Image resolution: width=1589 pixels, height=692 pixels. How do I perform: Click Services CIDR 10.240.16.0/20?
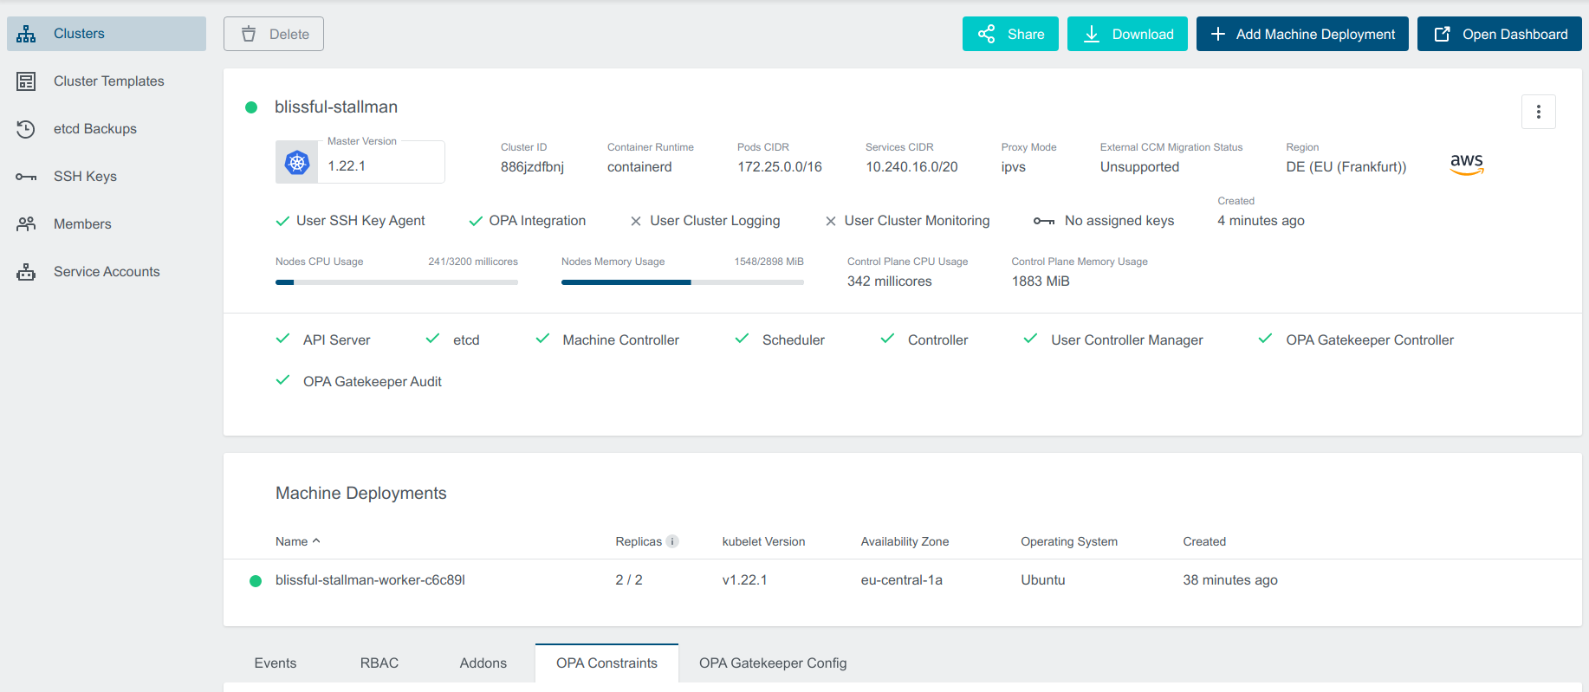pos(911,167)
